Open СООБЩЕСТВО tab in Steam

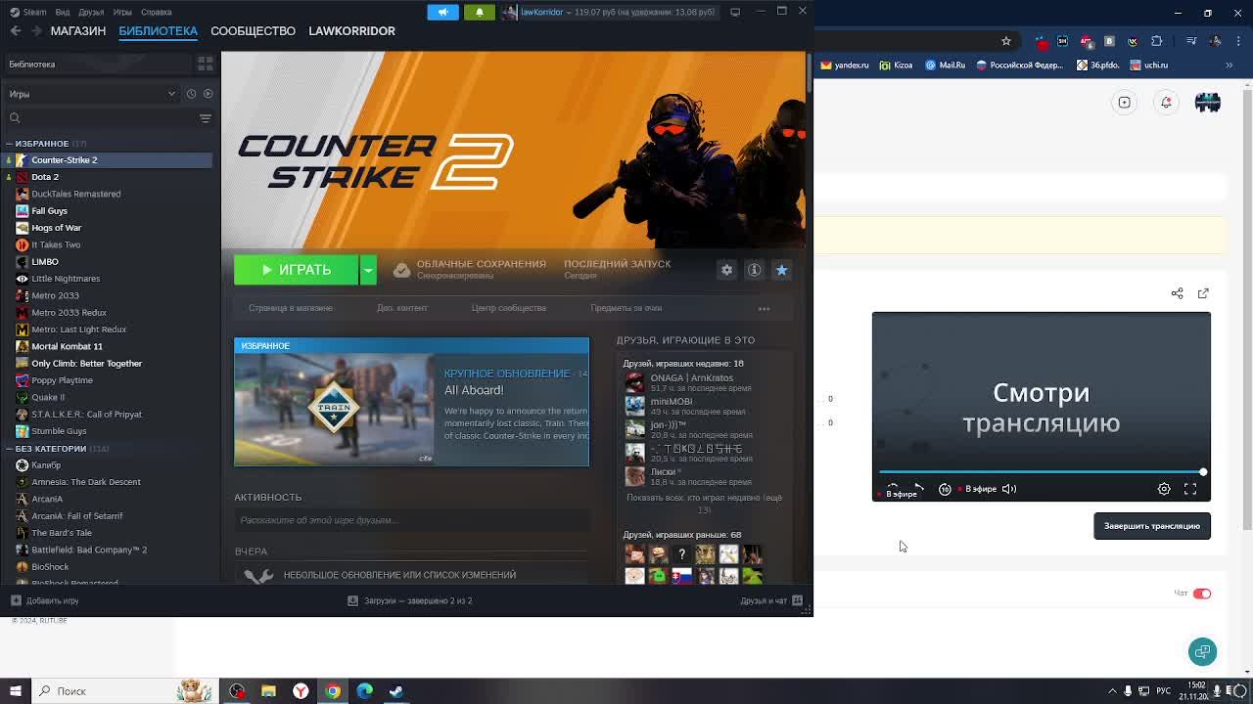pyautogui.click(x=253, y=31)
